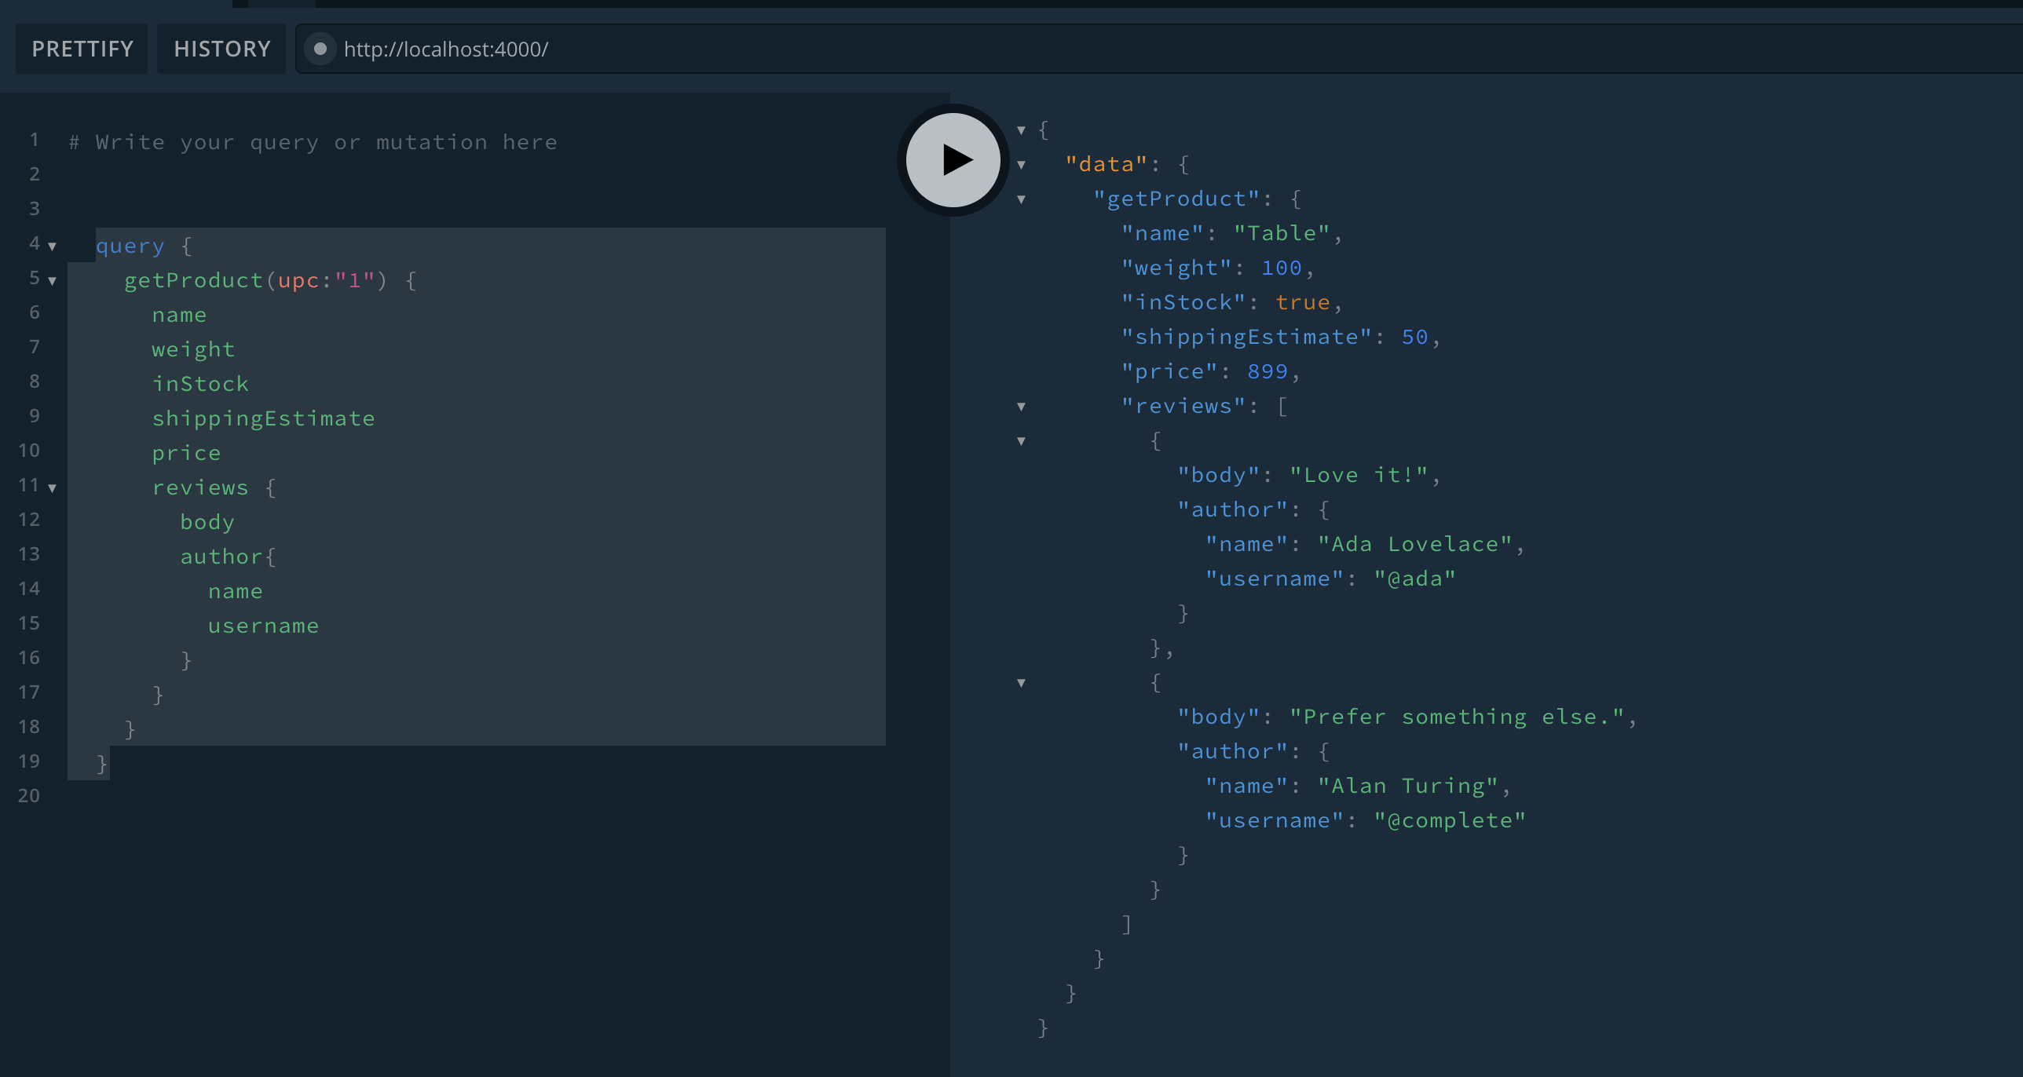Collapse the query block at line 4
Image resolution: width=2023 pixels, height=1077 pixels.
pos(53,246)
